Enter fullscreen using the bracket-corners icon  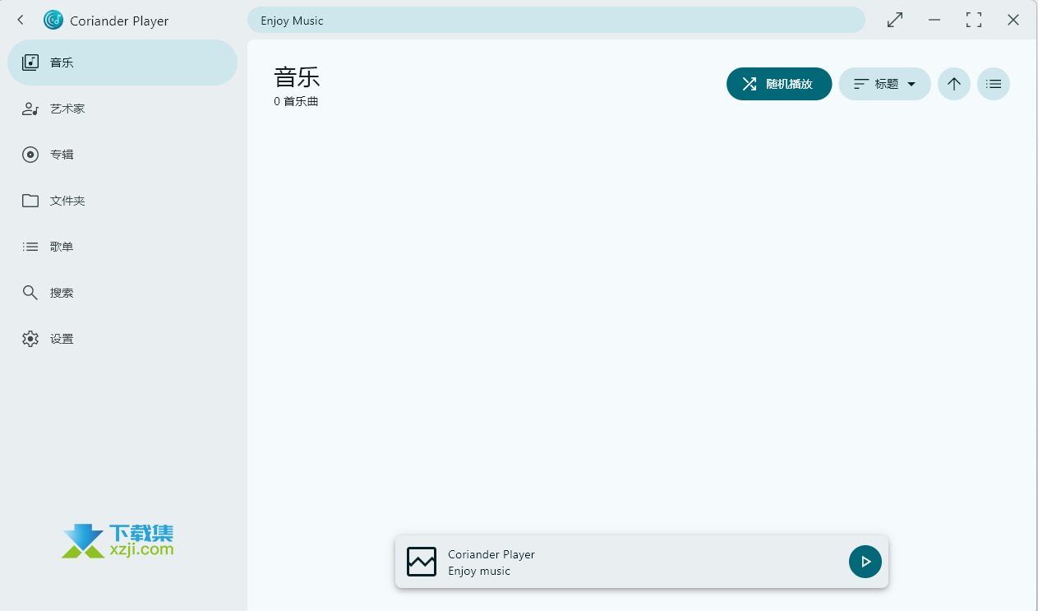974,21
